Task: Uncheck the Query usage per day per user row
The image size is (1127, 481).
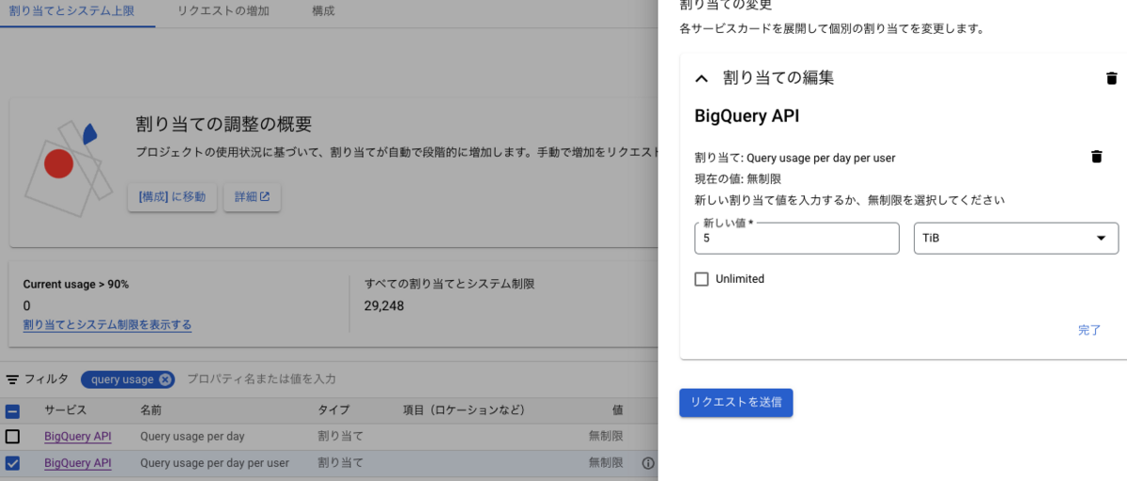Action: [12, 463]
